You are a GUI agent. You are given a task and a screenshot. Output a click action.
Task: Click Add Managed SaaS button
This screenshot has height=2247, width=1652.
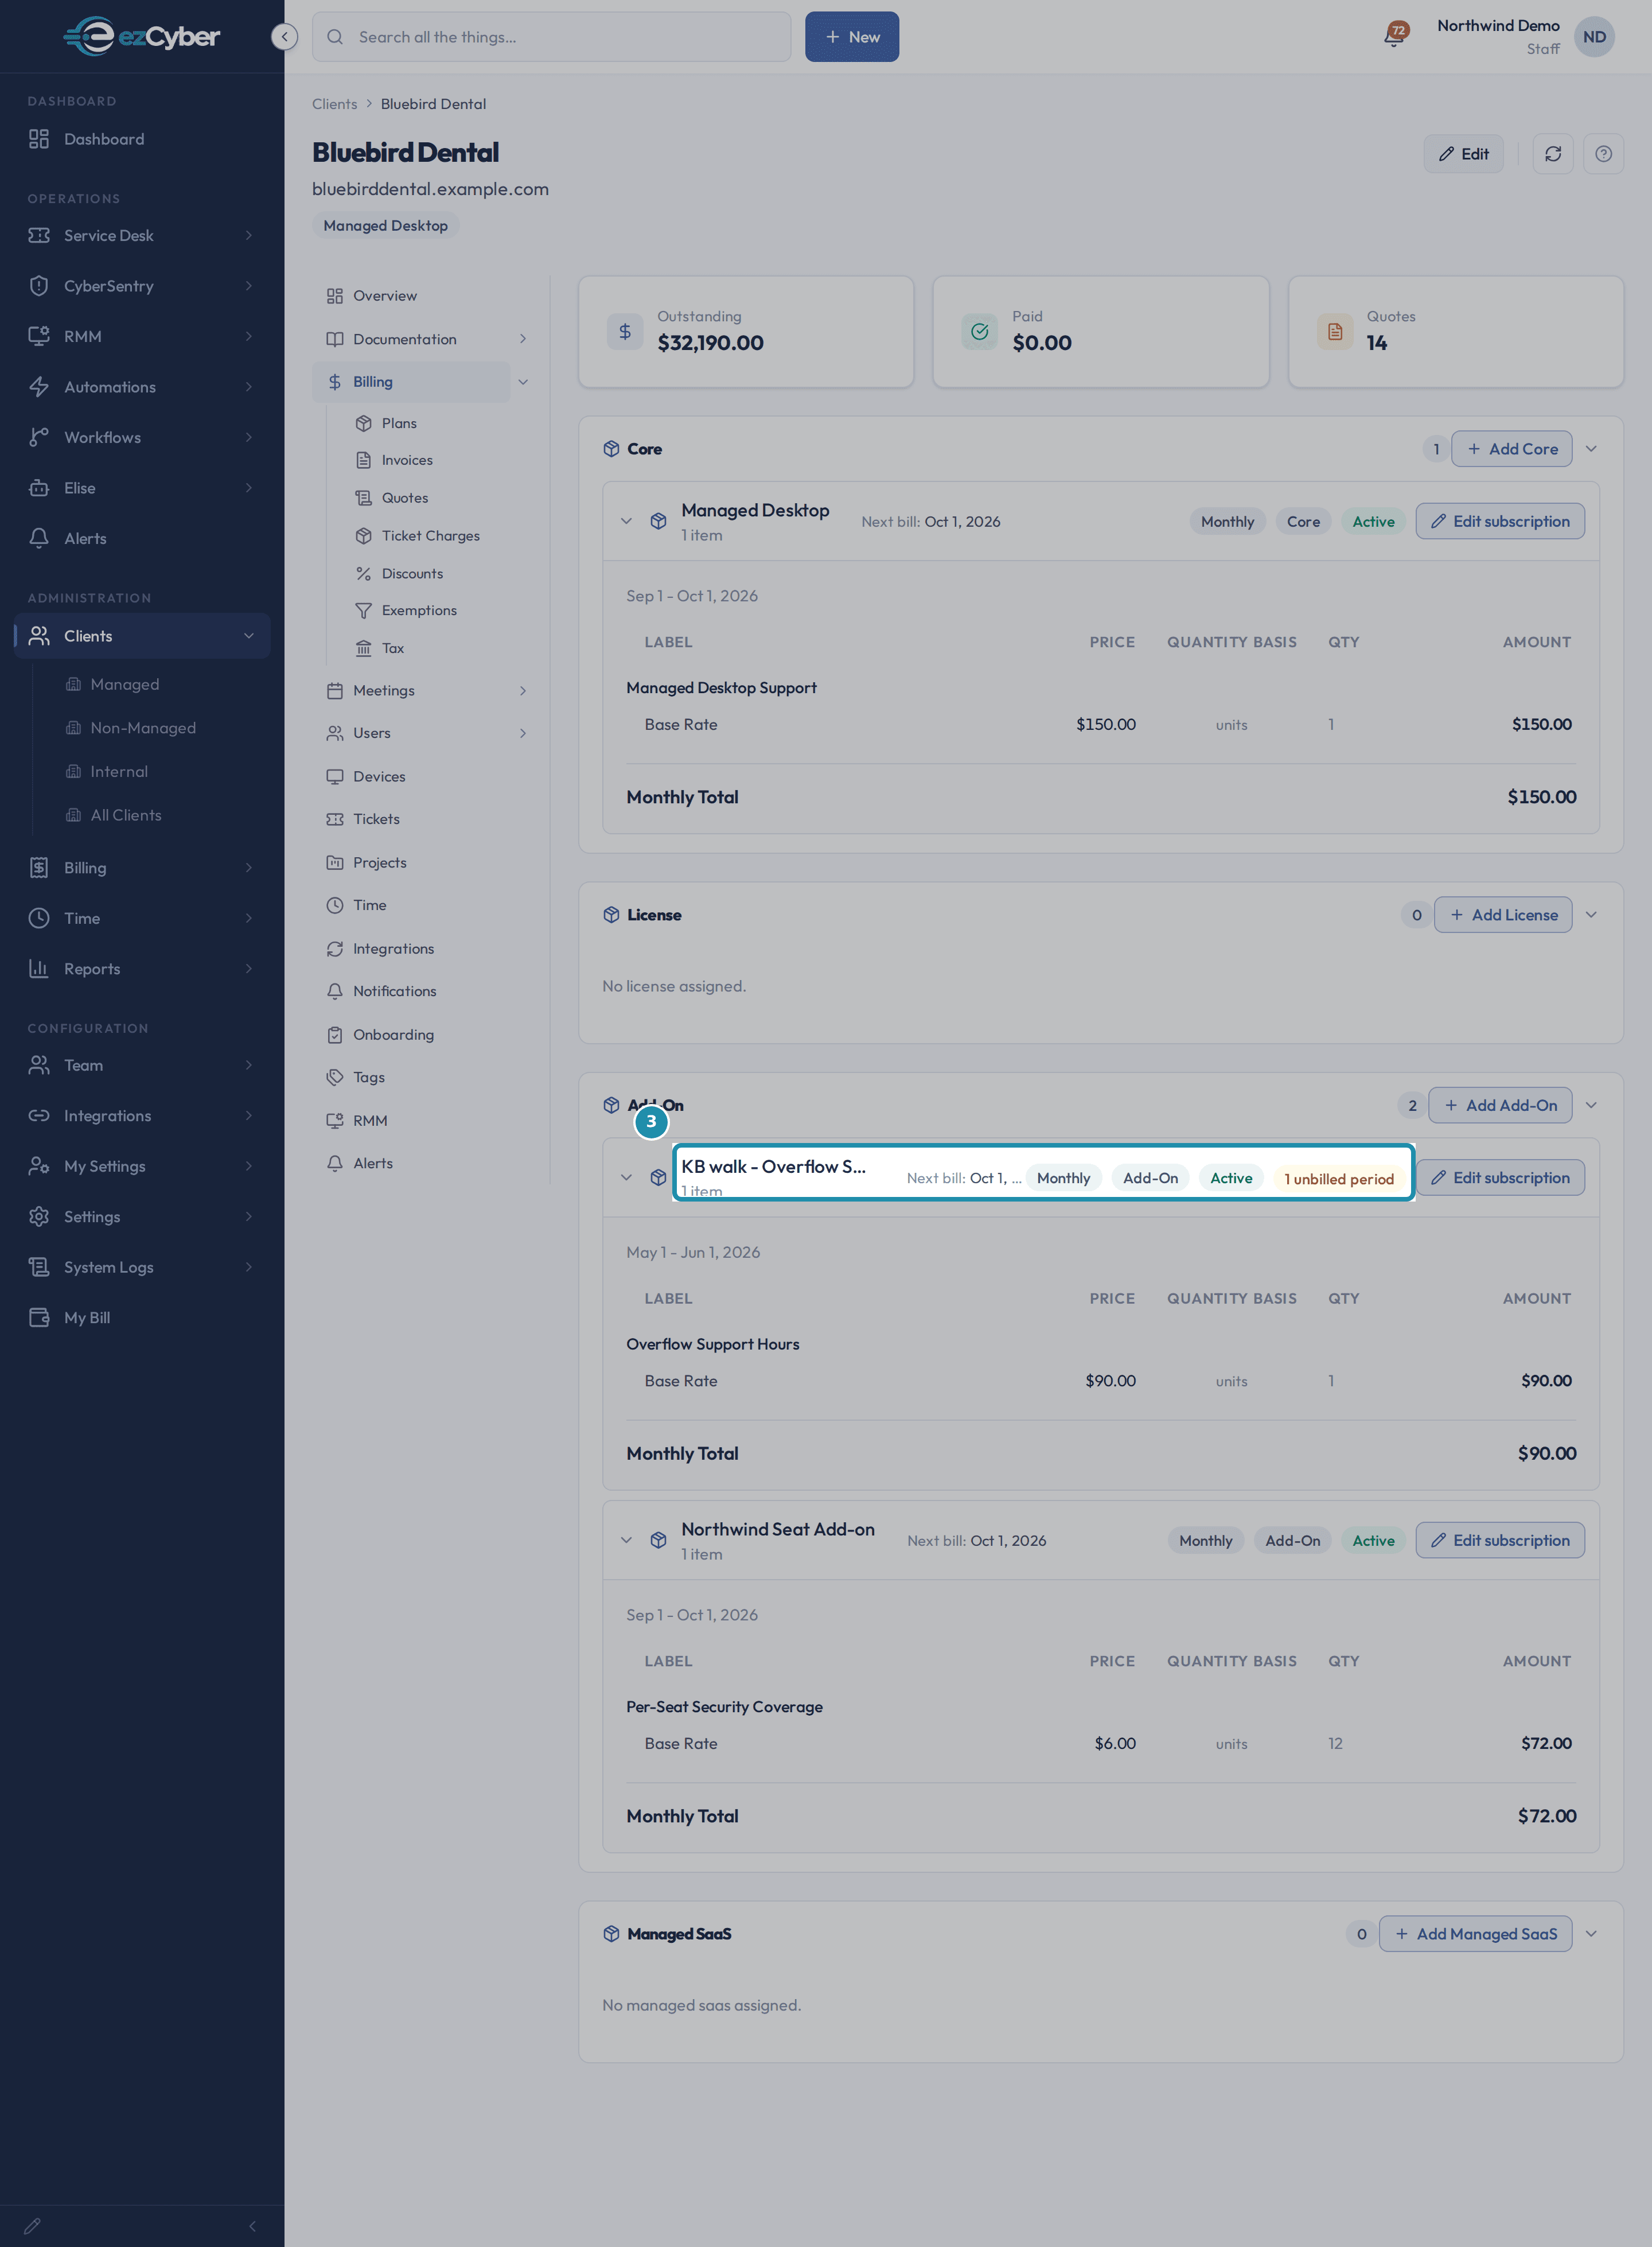tap(1475, 1934)
